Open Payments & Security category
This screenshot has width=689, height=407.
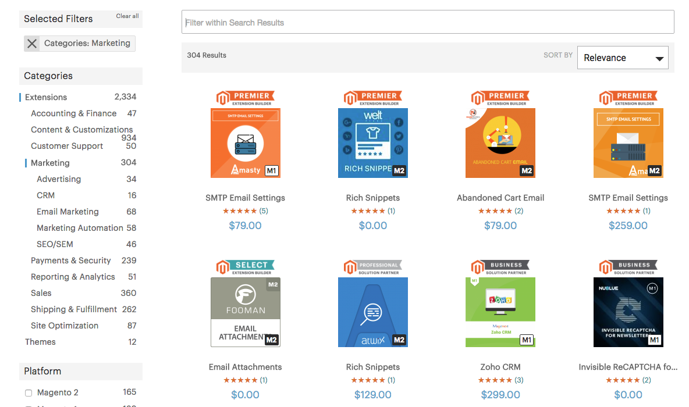pyautogui.click(x=71, y=260)
